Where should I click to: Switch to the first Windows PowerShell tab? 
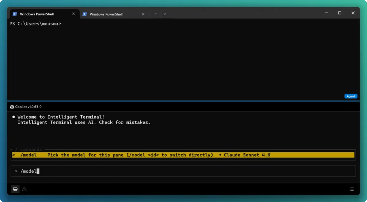tap(44, 14)
